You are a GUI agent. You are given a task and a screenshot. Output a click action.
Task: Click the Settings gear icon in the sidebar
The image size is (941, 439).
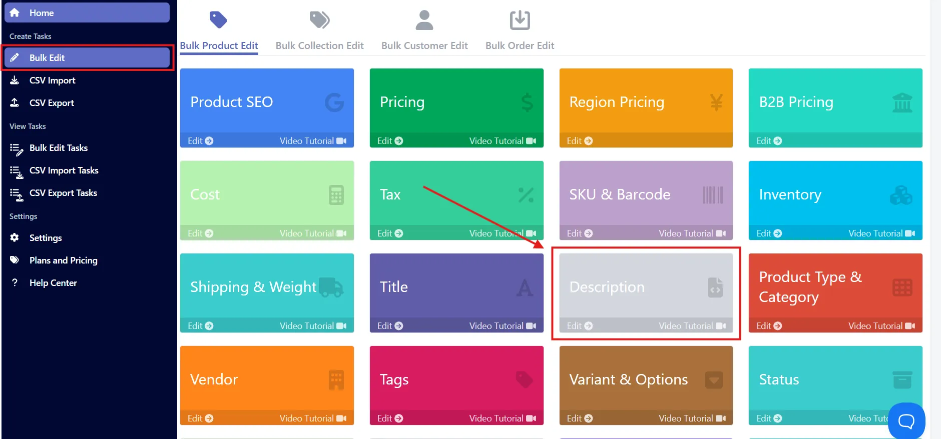click(15, 237)
